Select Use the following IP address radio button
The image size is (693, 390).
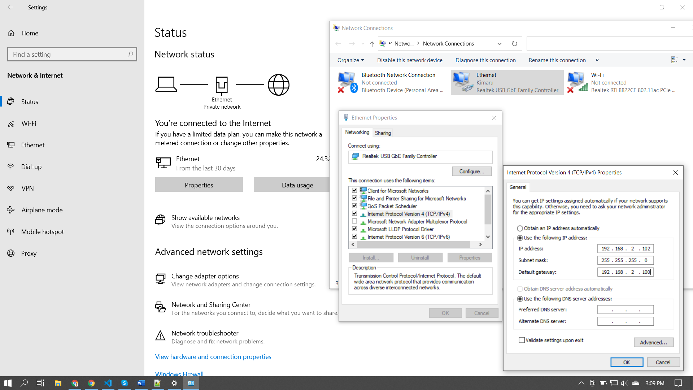520,238
